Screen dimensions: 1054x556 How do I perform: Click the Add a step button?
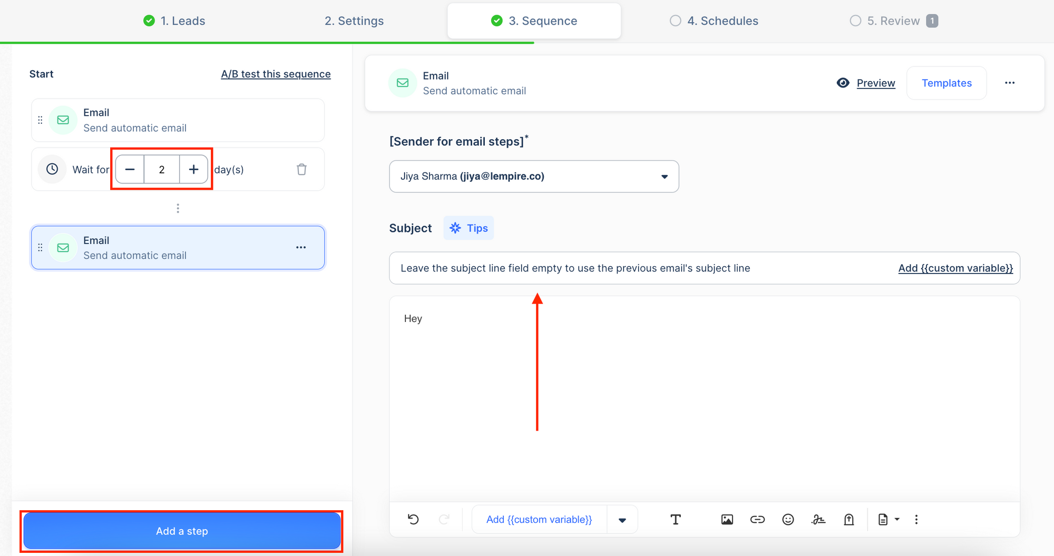point(182,531)
